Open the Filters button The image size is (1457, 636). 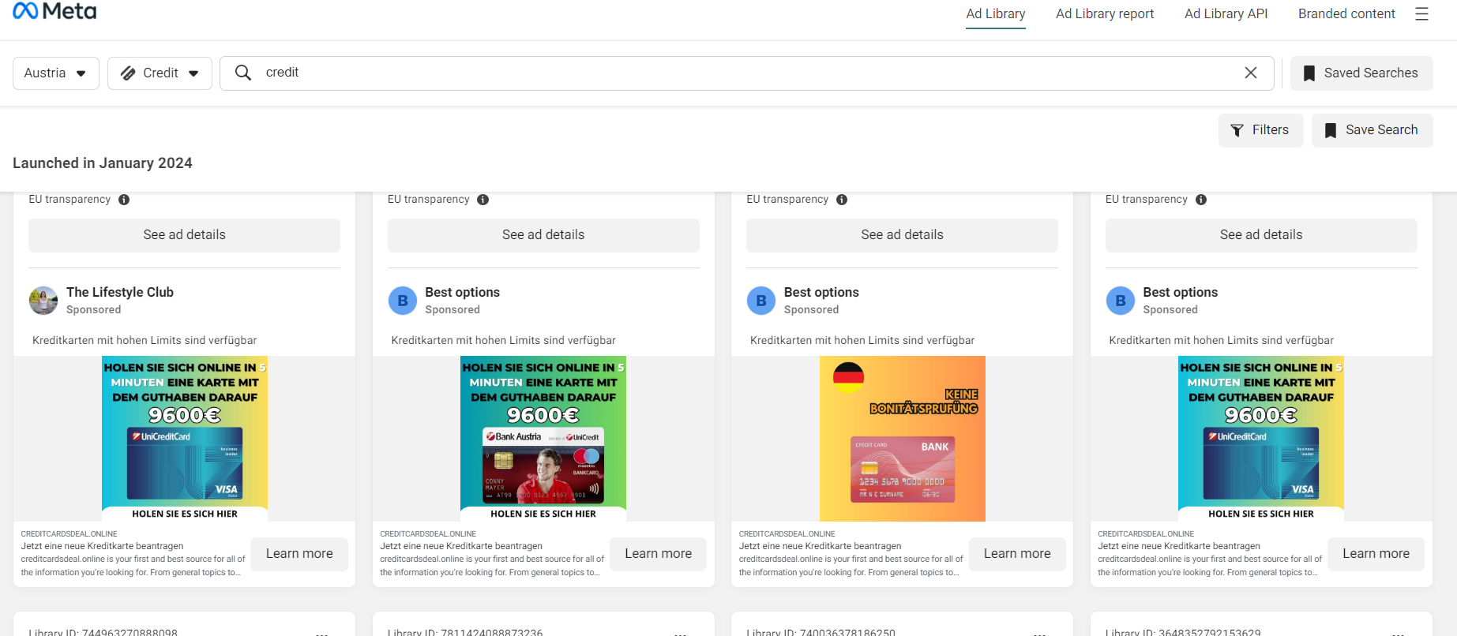(x=1260, y=130)
